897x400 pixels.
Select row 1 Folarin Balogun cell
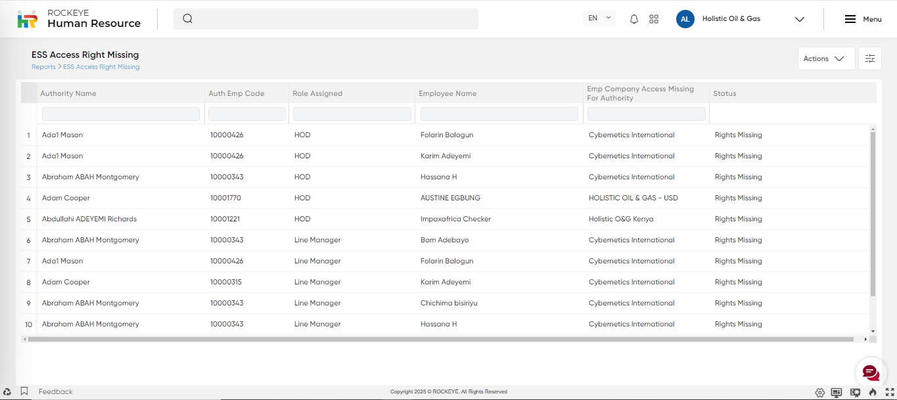click(447, 135)
